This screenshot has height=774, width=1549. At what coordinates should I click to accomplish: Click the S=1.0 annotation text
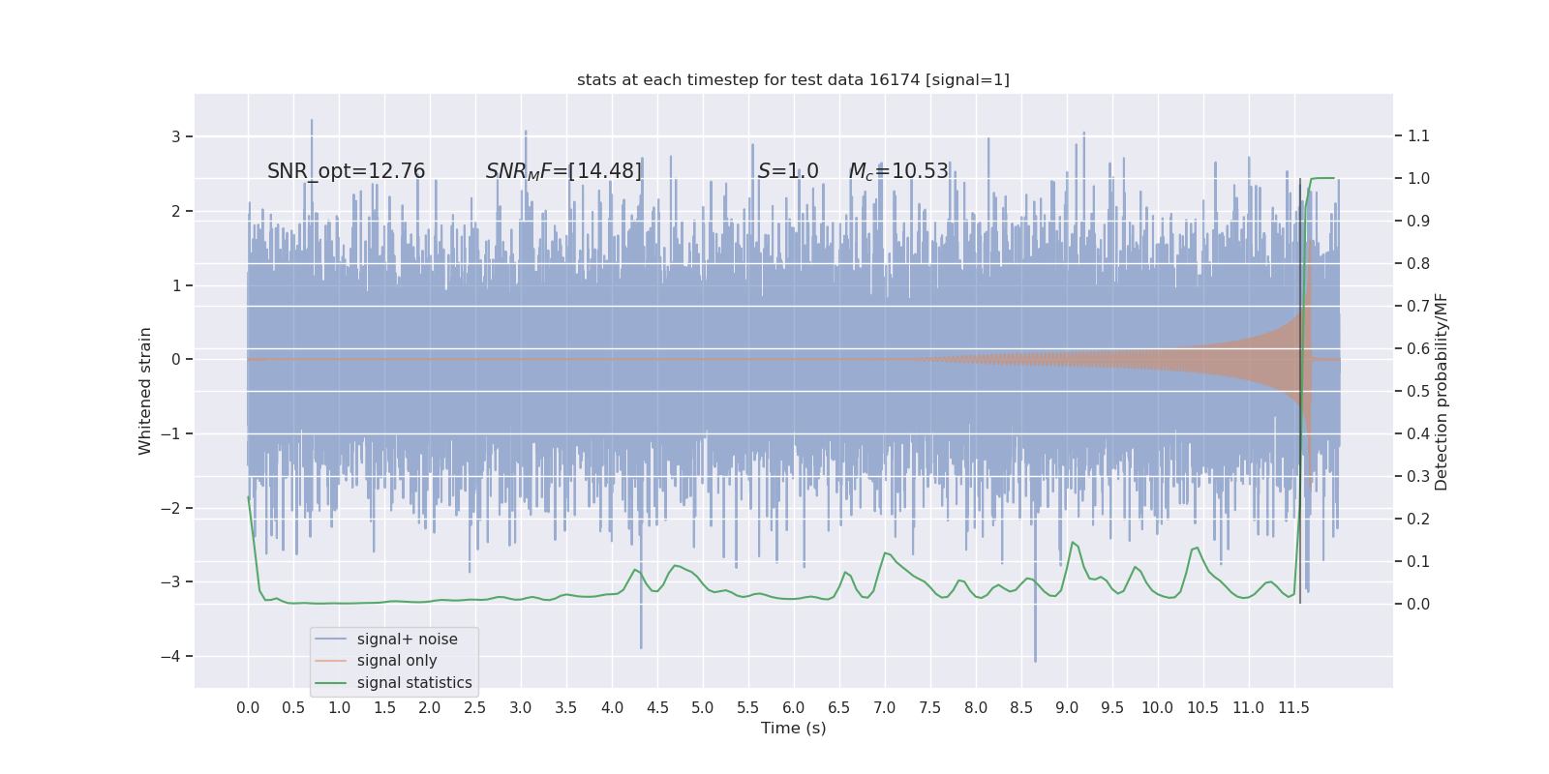(788, 171)
